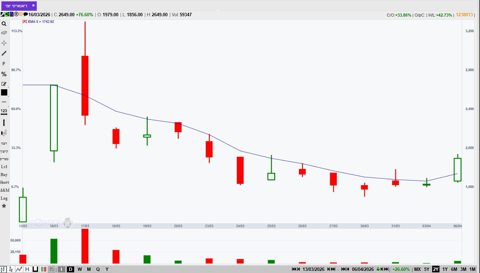Remove EMA 5 indicator with [X]
The width and height of the screenshot is (480, 273).
[x=25, y=21]
